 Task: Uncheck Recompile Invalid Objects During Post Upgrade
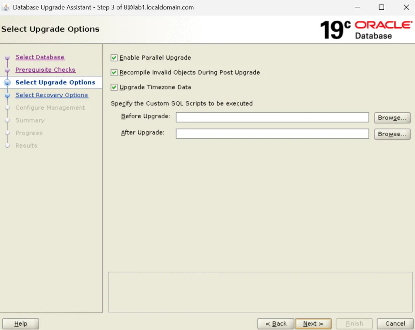114,72
